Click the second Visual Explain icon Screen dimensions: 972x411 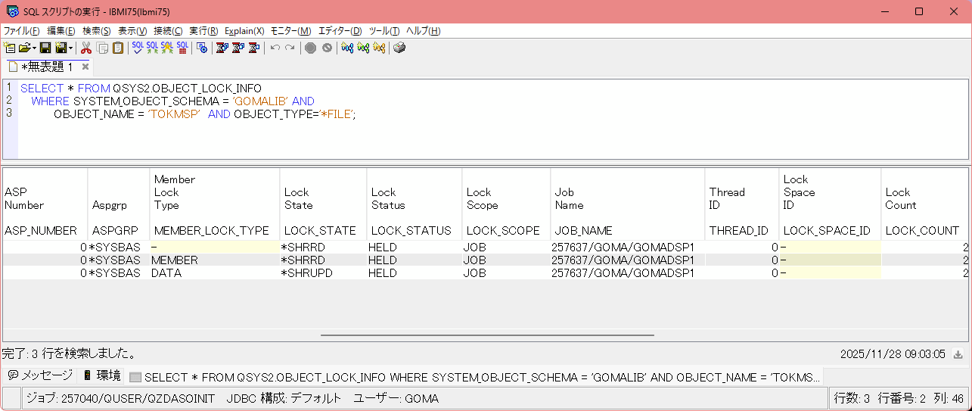tap(363, 48)
